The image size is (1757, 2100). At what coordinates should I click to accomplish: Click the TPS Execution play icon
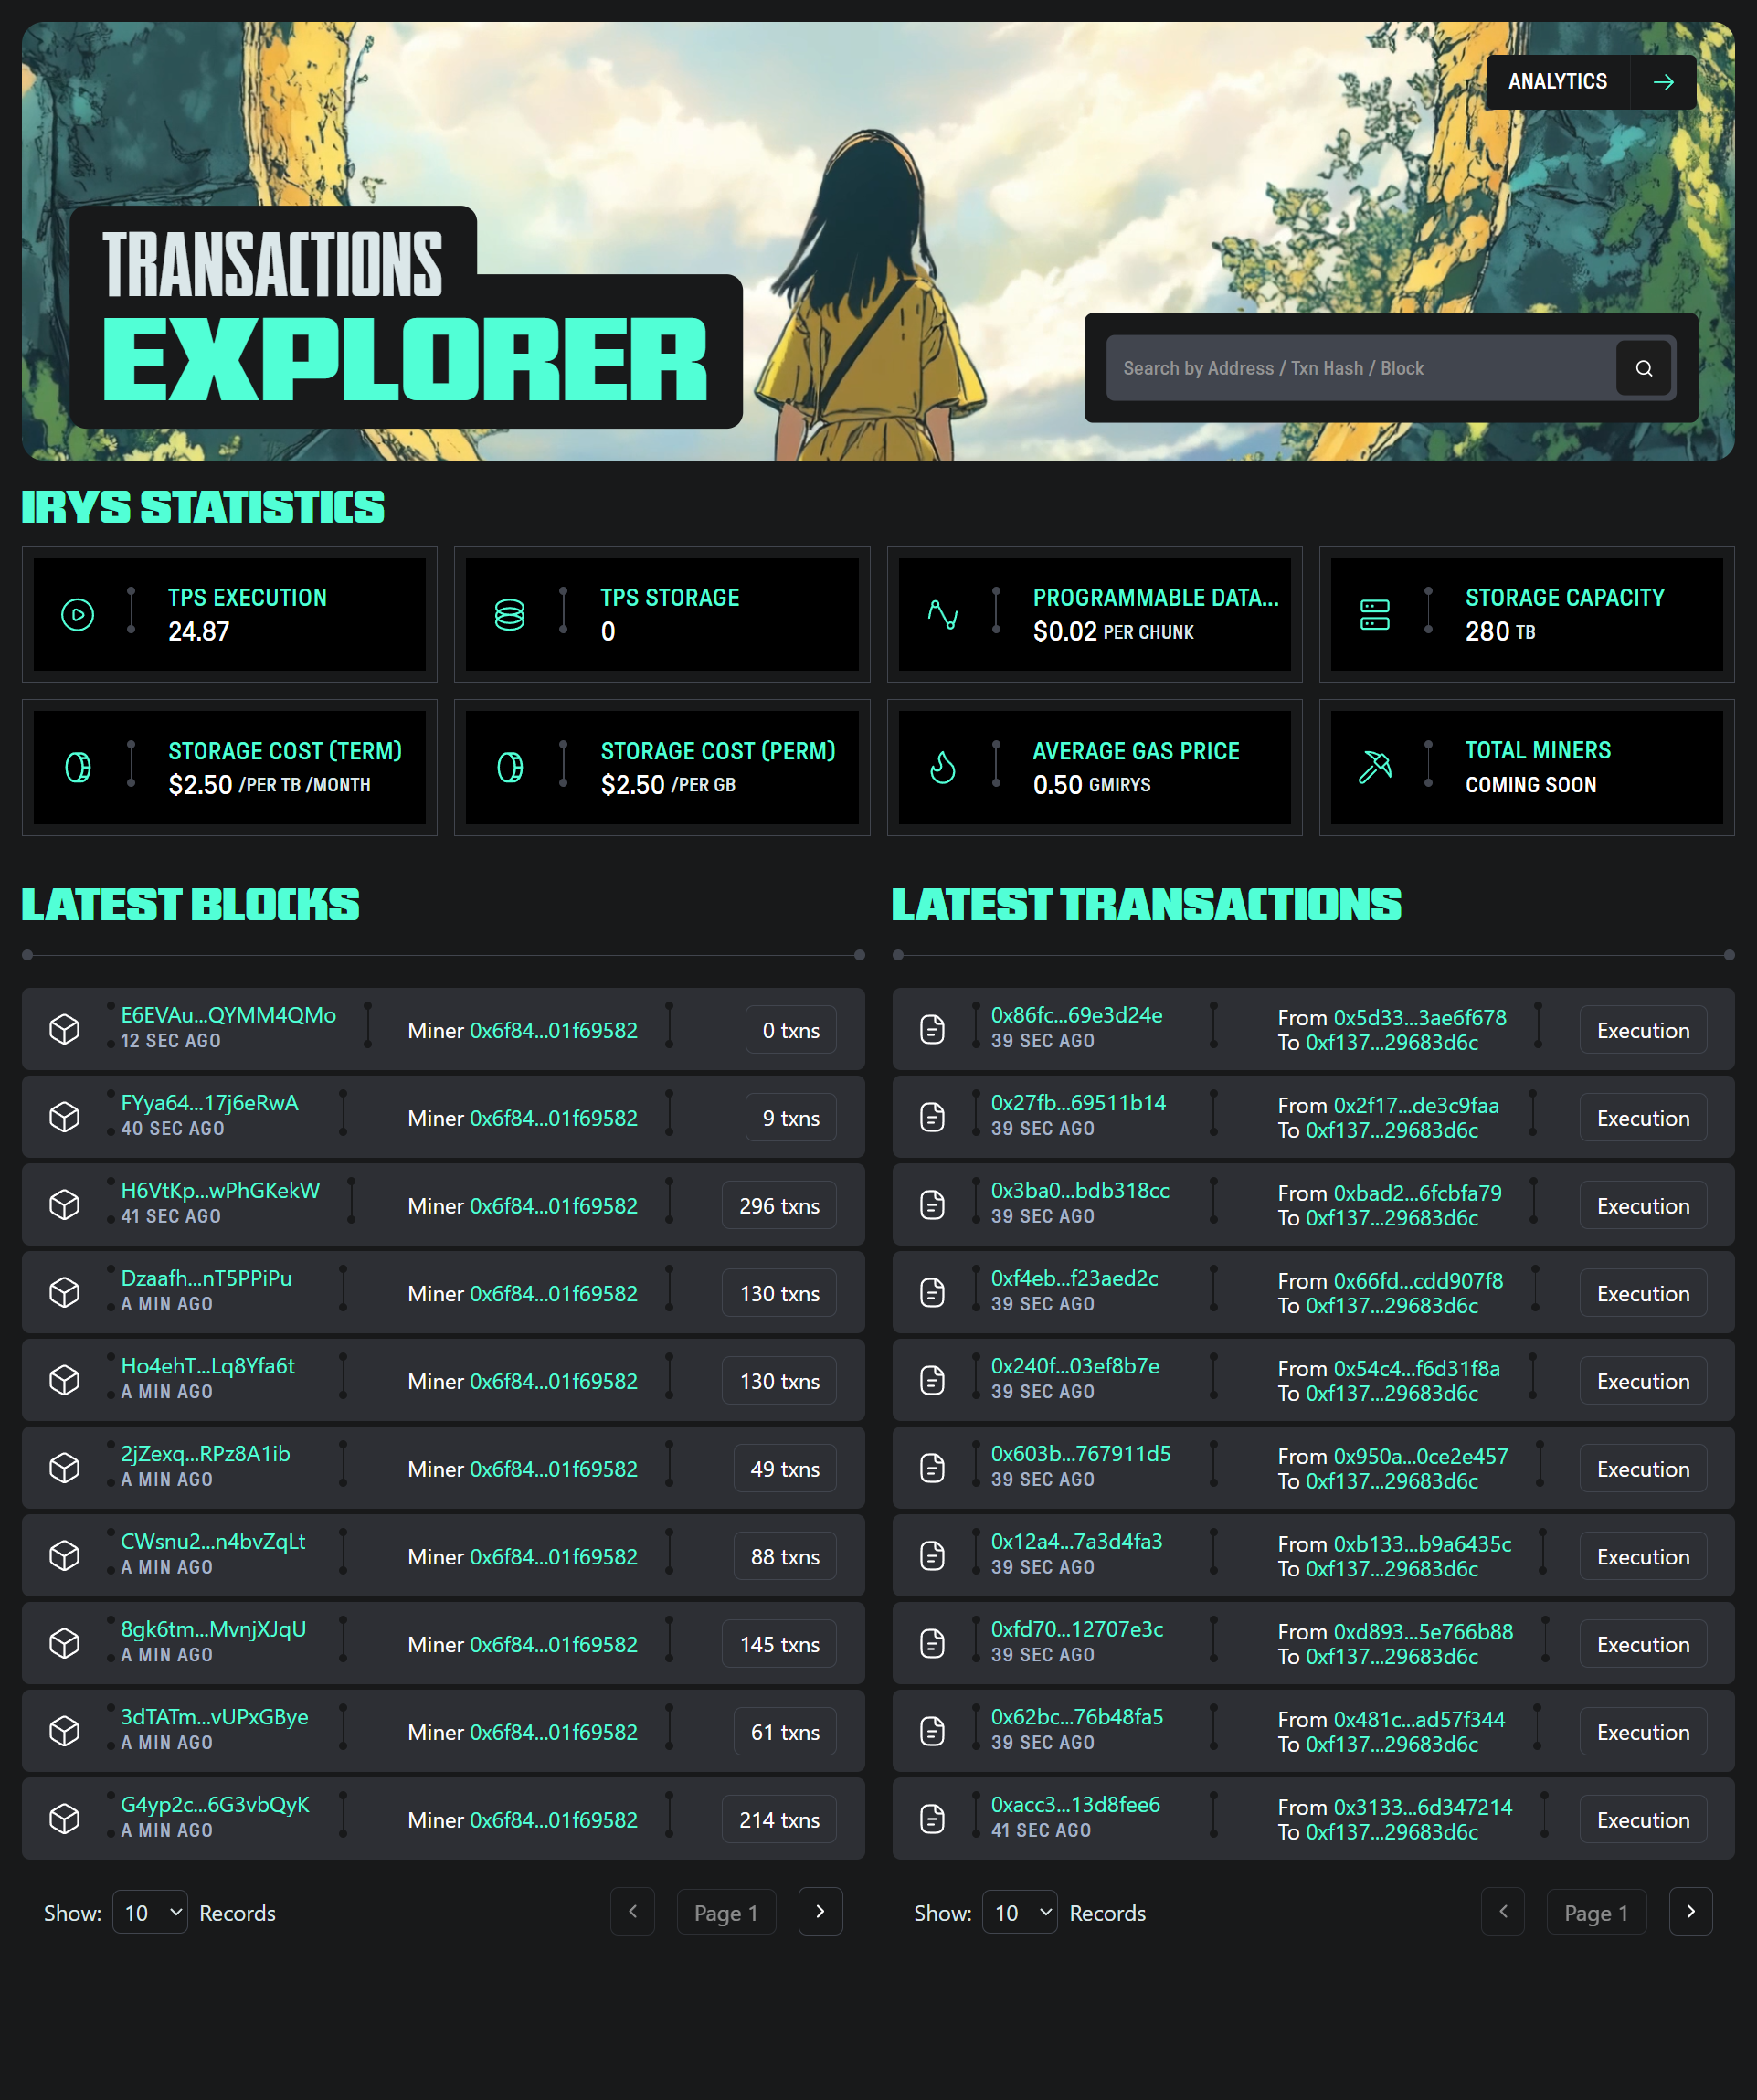[78, 614]
